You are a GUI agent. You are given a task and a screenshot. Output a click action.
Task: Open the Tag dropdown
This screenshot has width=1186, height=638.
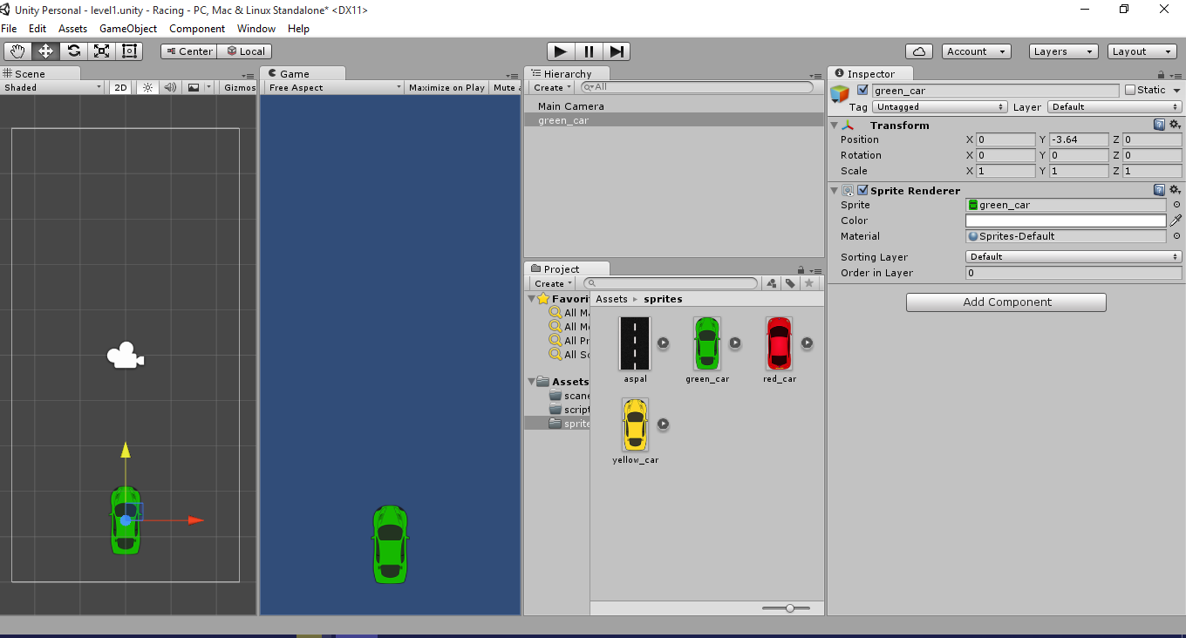point(939,106)
